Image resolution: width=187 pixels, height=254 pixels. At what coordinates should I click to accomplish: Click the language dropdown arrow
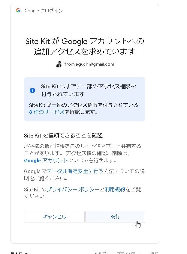tap(26, 253)
